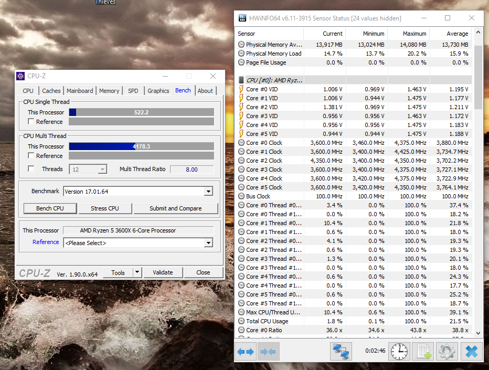The height and width of the screenshot is (370, 489).
Task: Open the About tab in CPU-Z
Action: tap(205, 91)
